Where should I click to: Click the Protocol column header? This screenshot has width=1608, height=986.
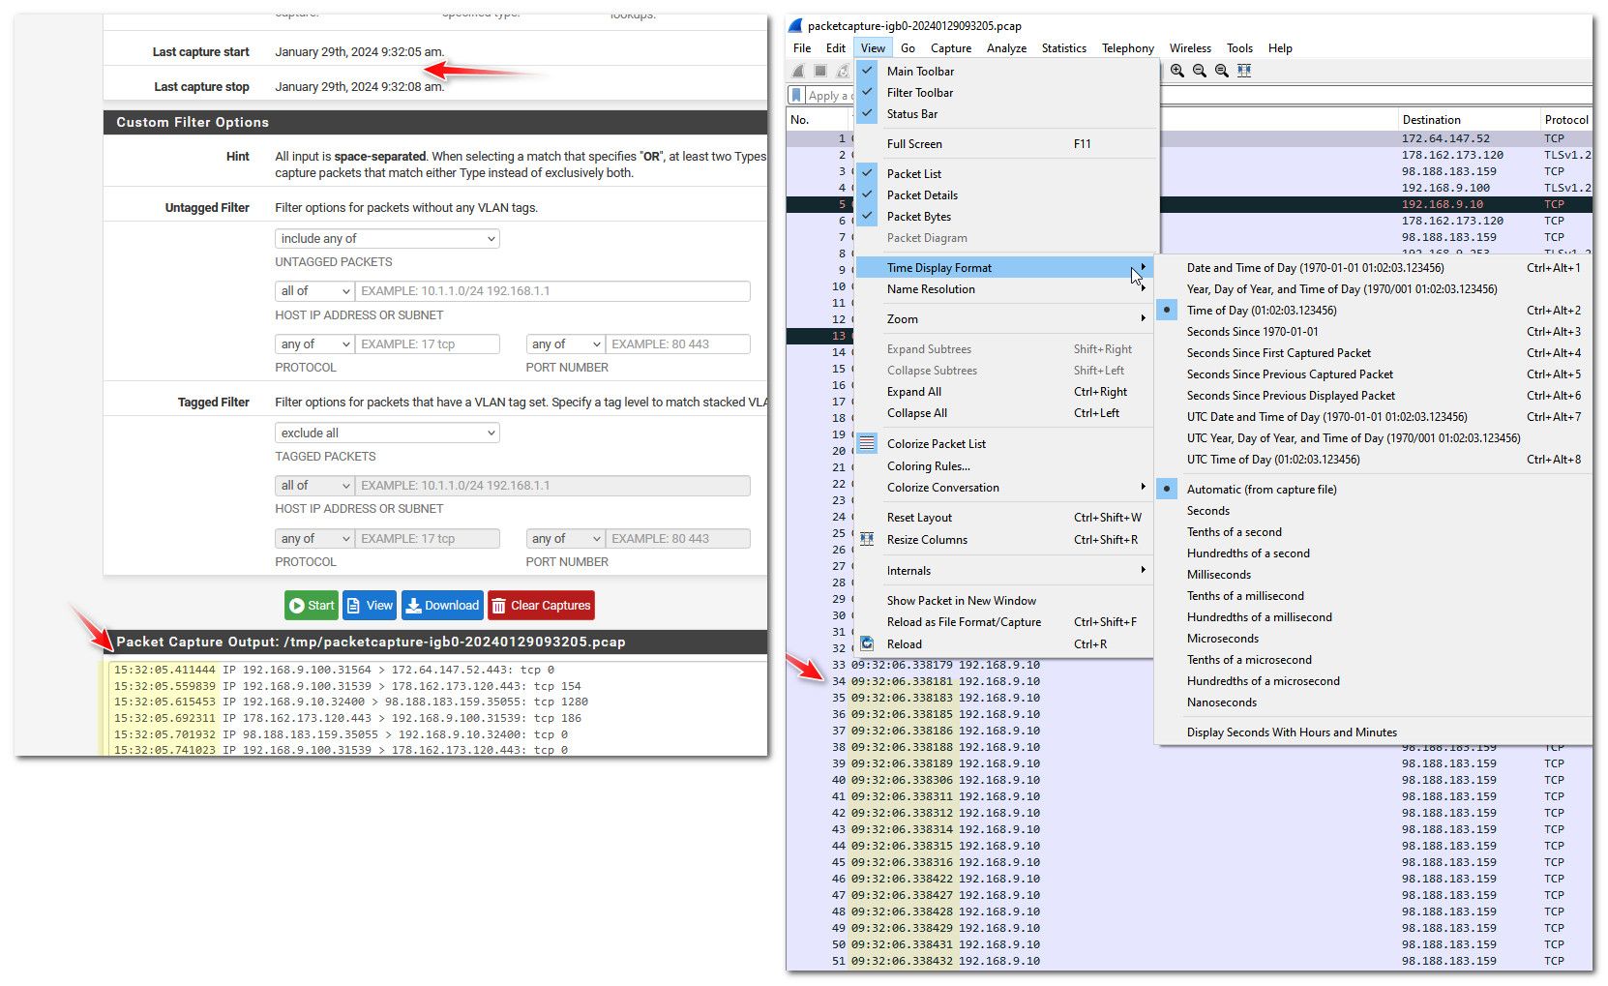pyautogui.click(x=1566, y=120)
